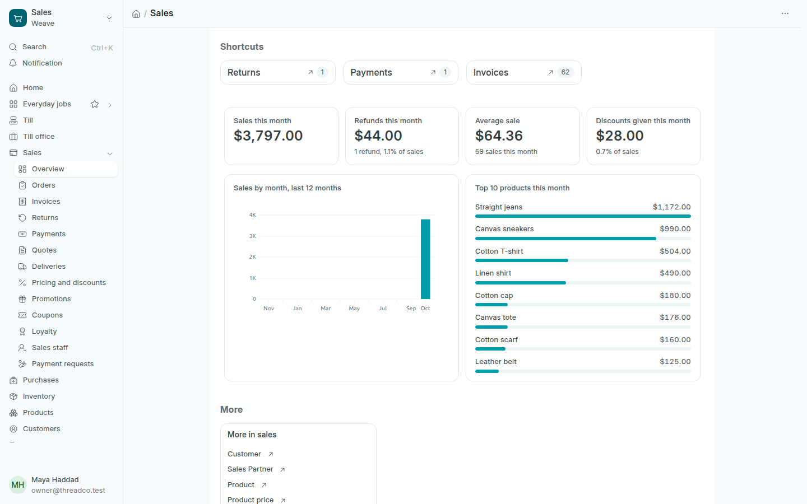Click the Product link under More in sales

241,485
